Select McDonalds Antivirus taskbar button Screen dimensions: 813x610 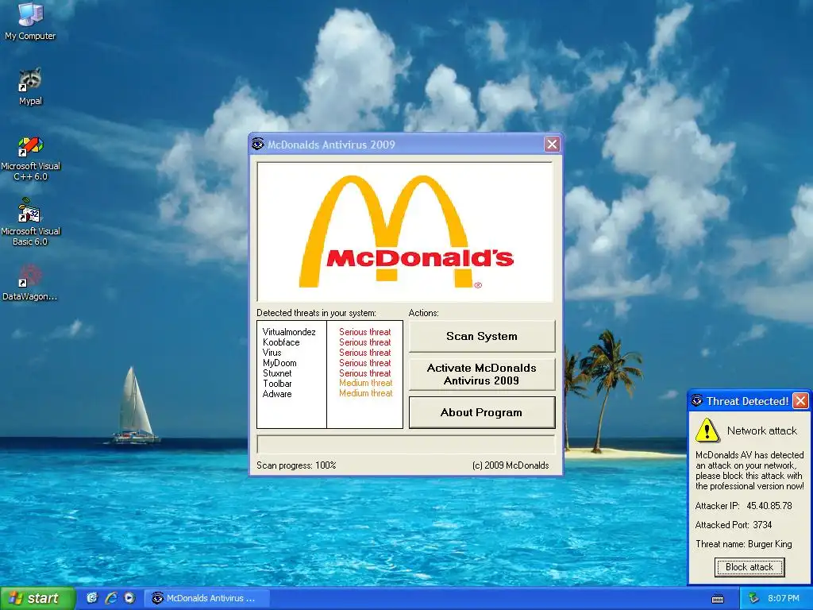pyautogui.click(x=207, y=598)
